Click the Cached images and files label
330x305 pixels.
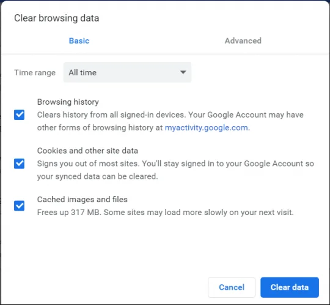[82, 199]
